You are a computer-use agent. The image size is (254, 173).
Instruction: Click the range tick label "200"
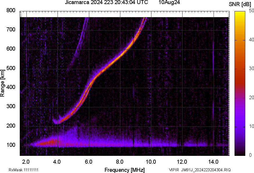pyautogui.click(x=11, y=126)
